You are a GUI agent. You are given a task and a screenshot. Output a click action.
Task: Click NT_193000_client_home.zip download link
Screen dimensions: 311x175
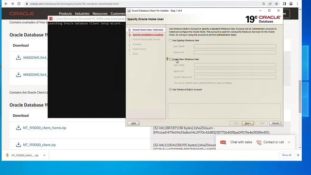[45, 128]
